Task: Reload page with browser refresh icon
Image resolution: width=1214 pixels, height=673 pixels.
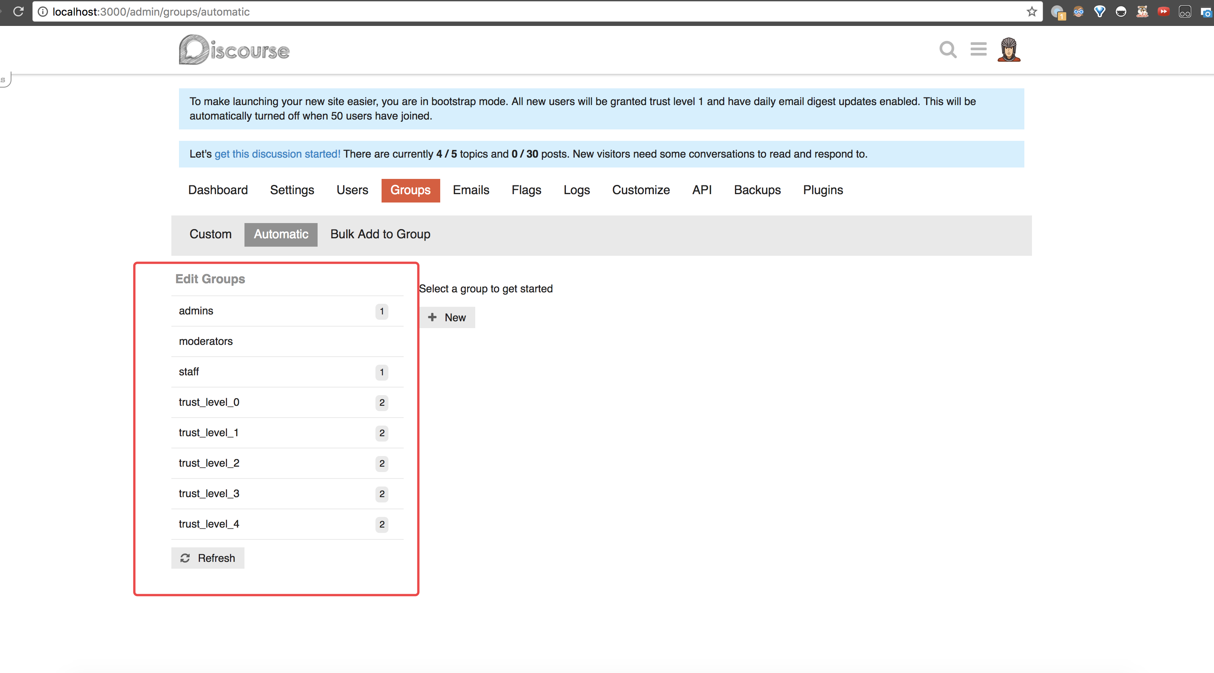Action: coord(18,11)
